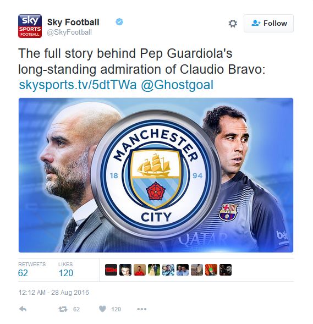Click the orange liker avatar thumbnail
The width and height of the screenshot is (313, 324).
[x=211, y=270]
